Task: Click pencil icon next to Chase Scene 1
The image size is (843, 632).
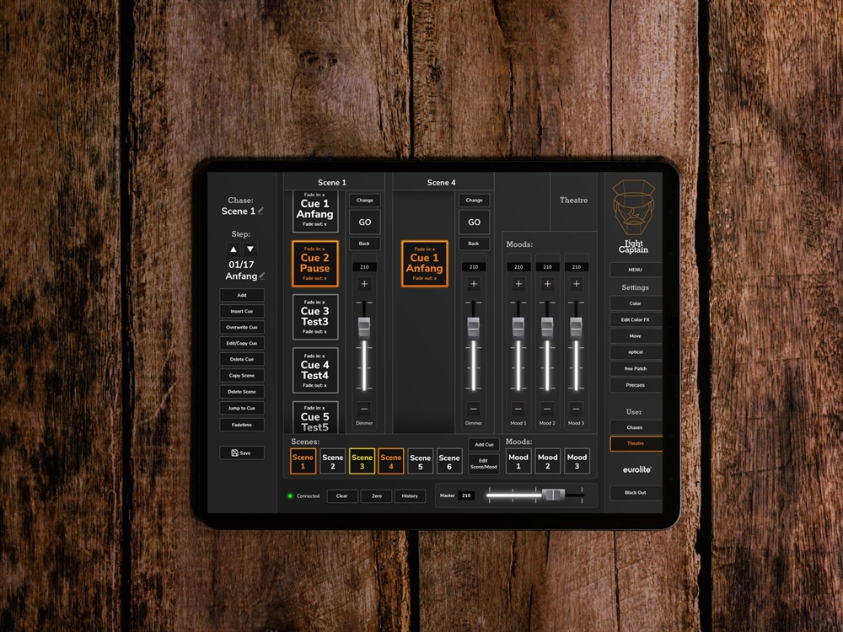Action: pyautogui.click(x=261, y=211)
